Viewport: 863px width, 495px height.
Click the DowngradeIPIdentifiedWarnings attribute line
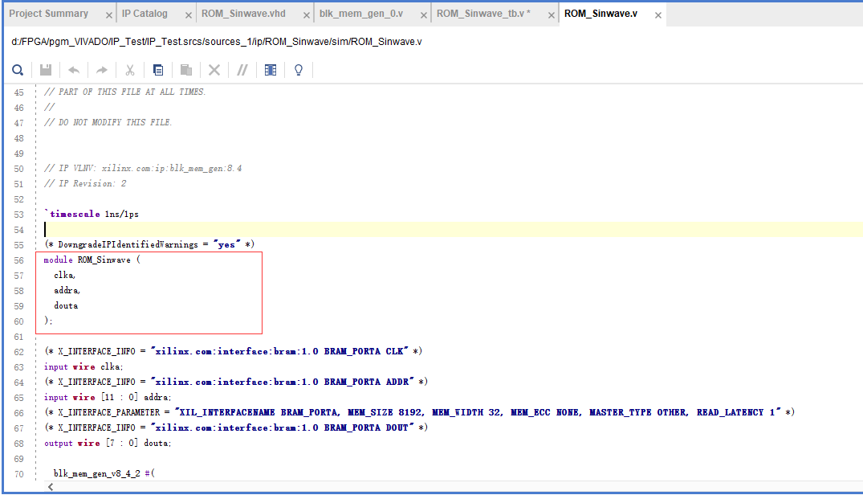[x=149, y=244]
